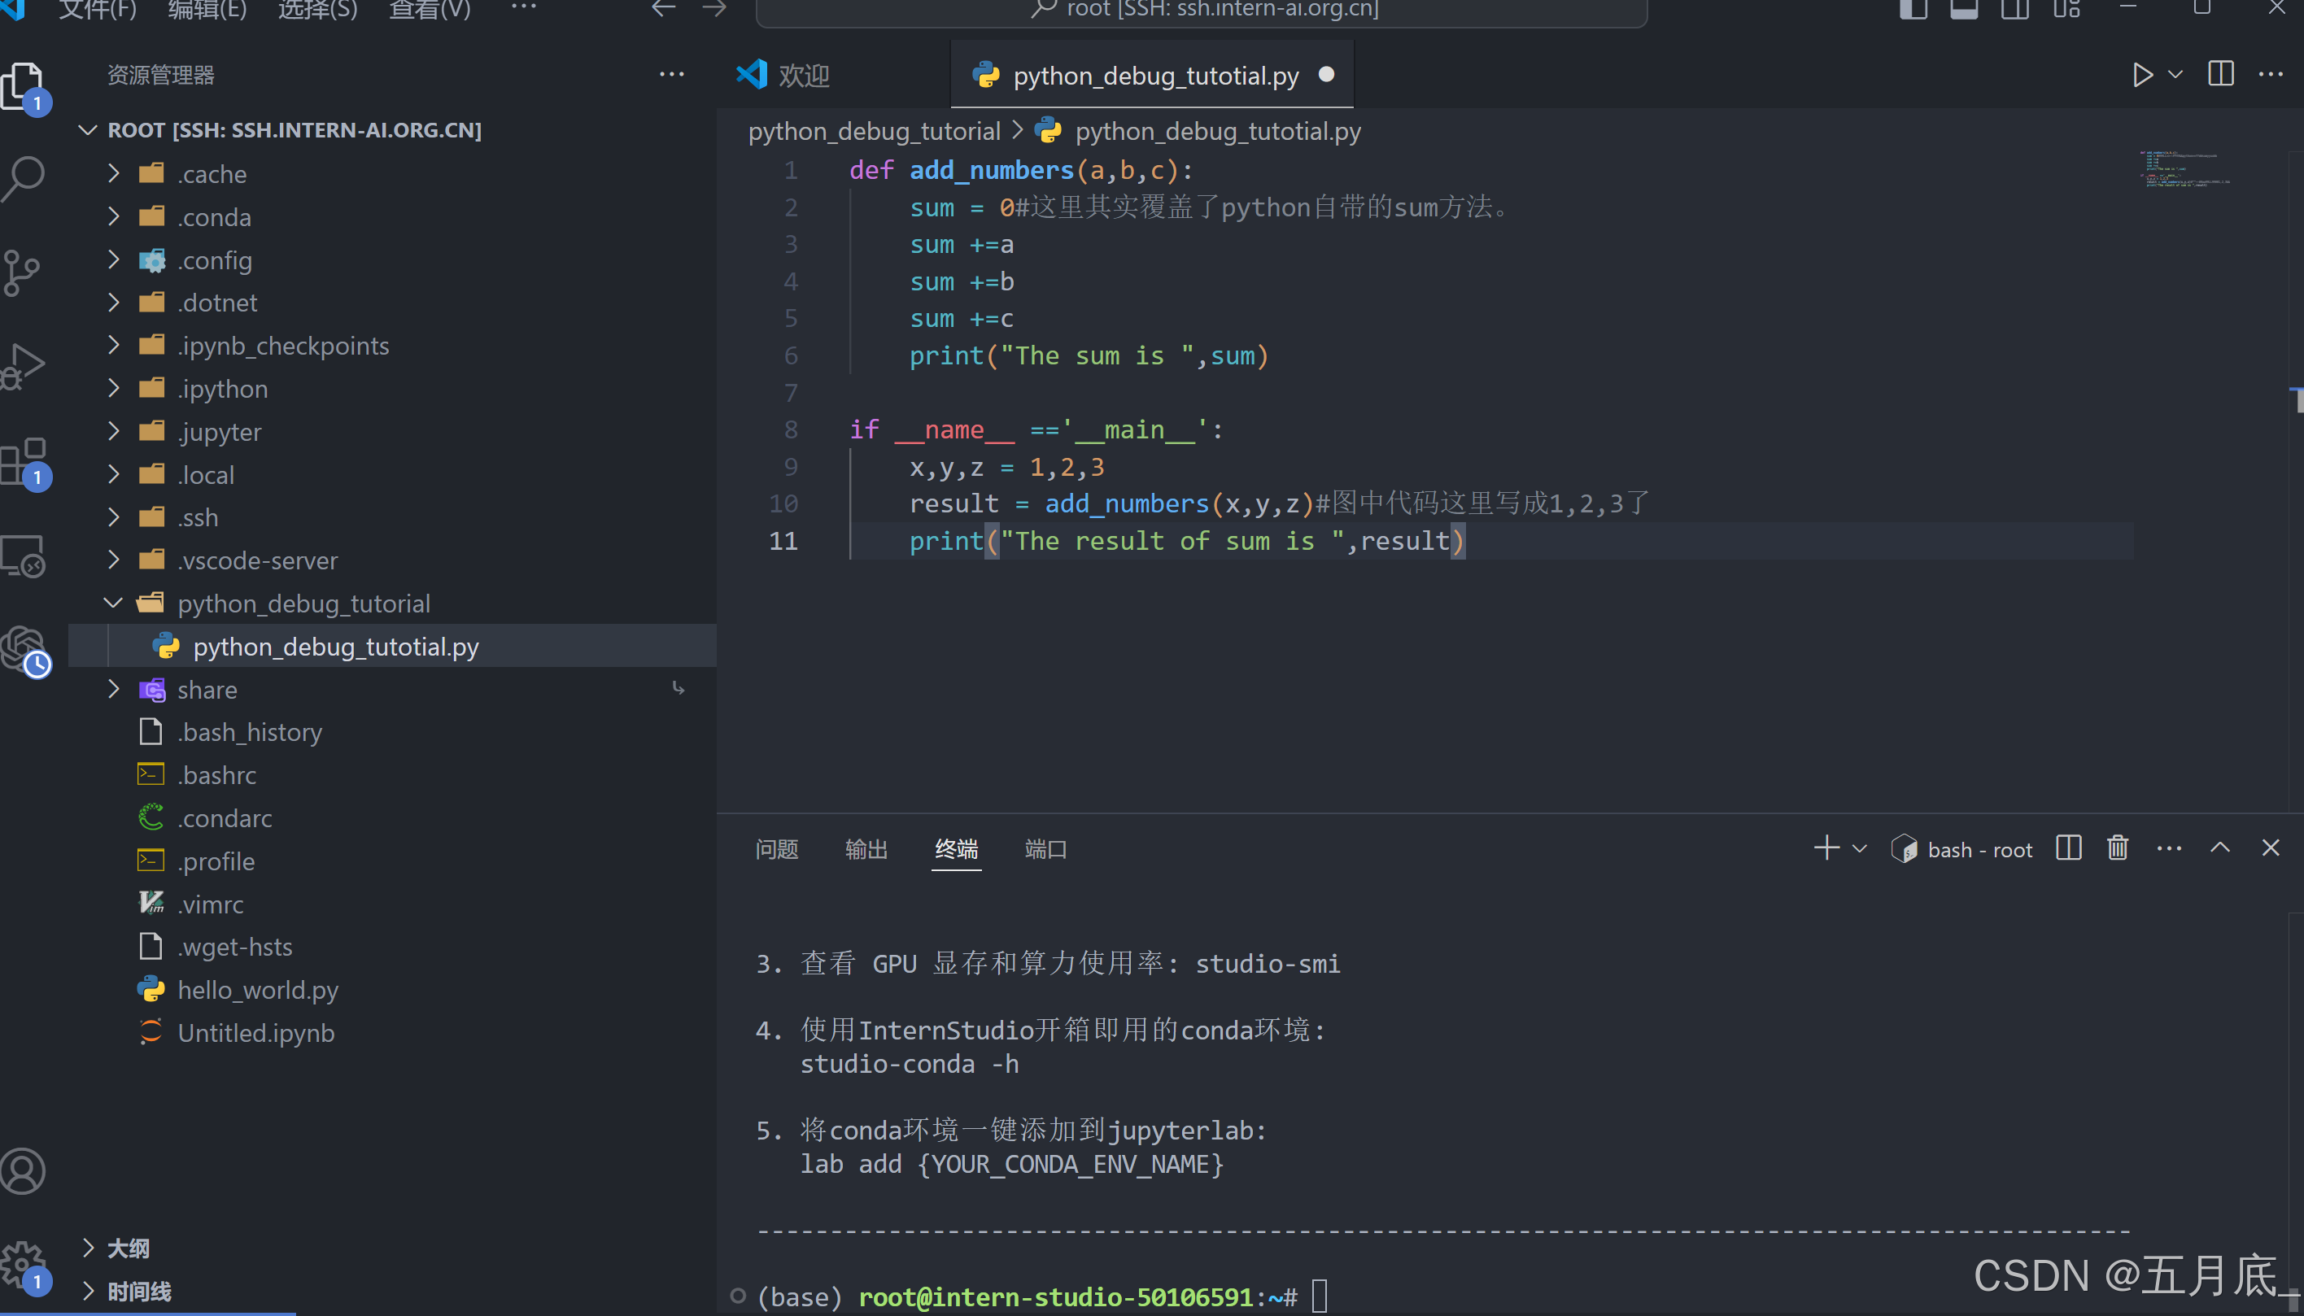2304x1316 pixels.
Task: Maximize the terminal panel size
Action: click(2220, 848)
